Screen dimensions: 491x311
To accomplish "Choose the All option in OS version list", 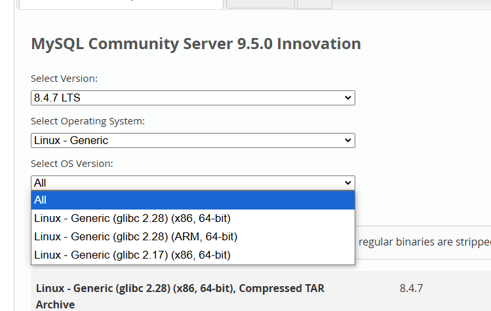I will pos(193,200).
